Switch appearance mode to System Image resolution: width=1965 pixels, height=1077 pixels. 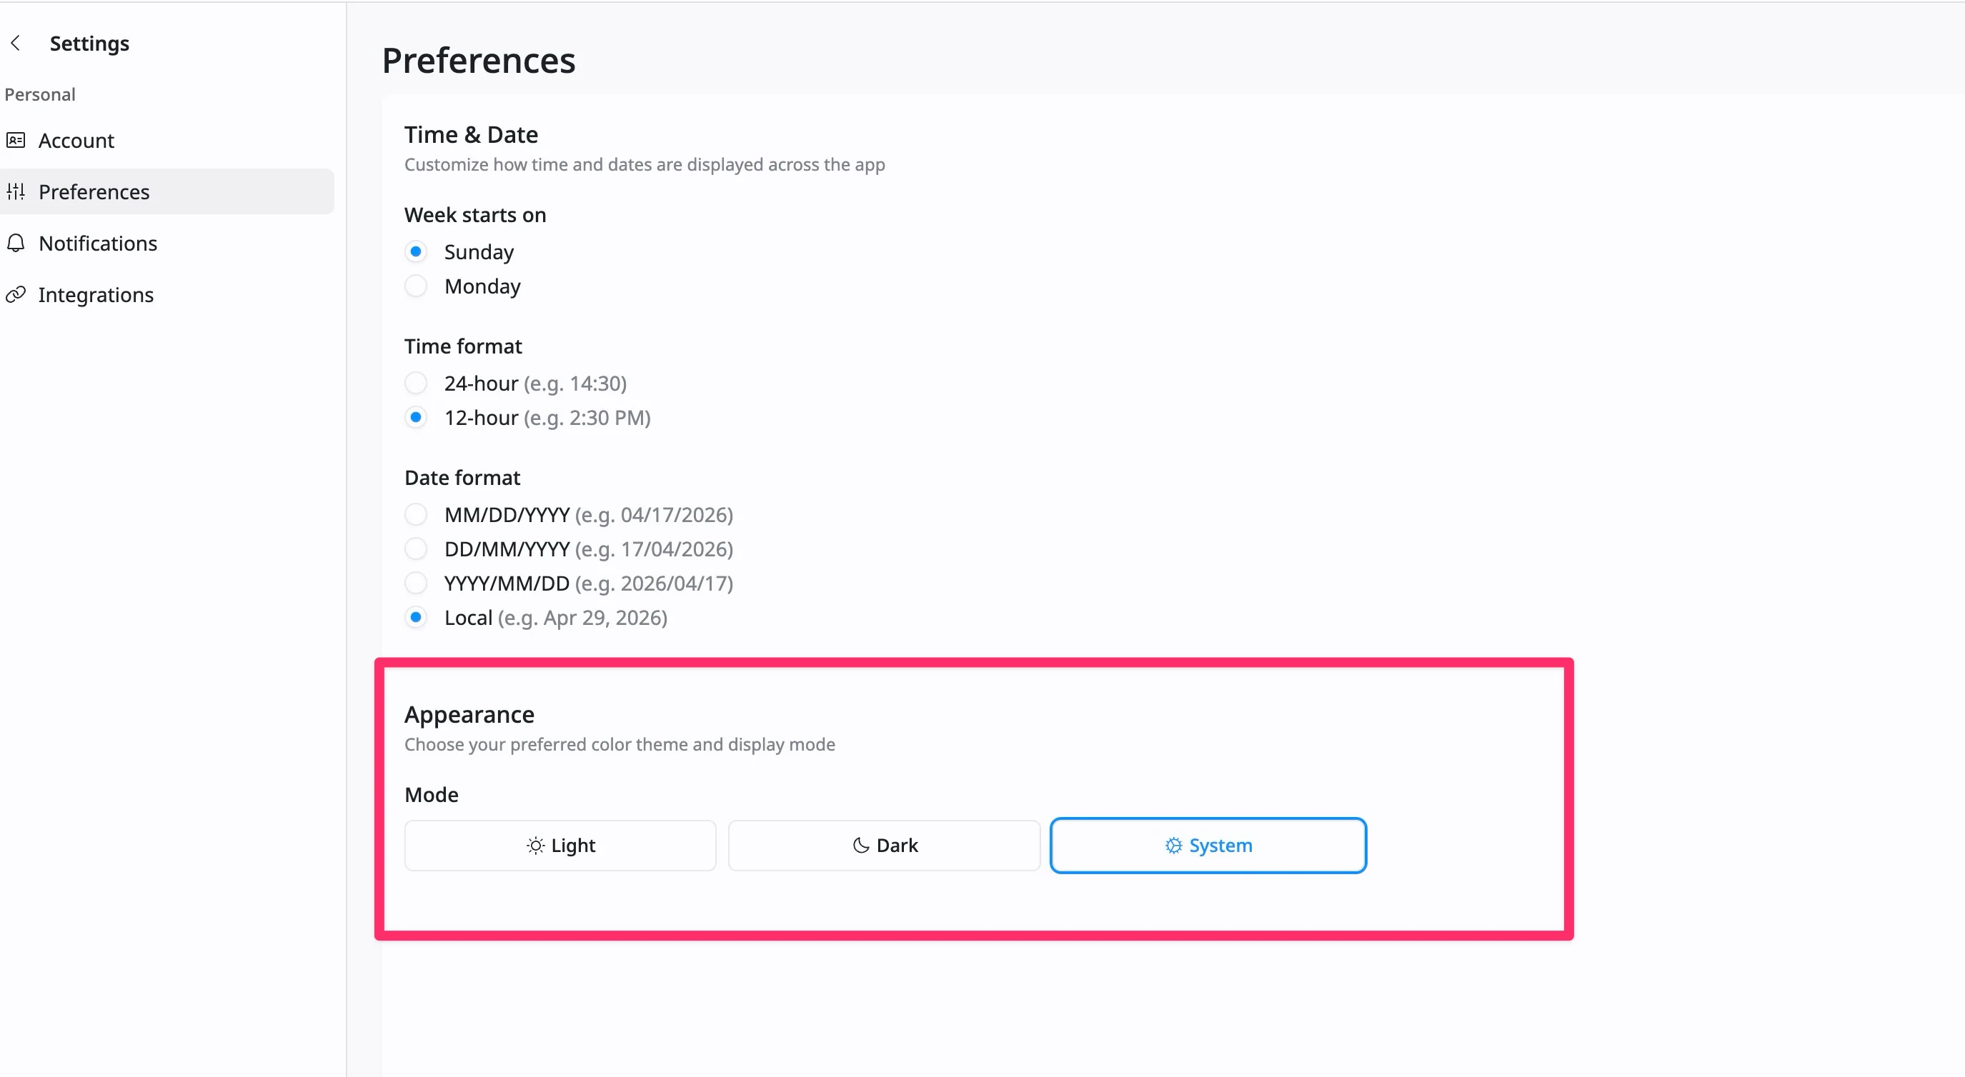[x=1208, y=846]
